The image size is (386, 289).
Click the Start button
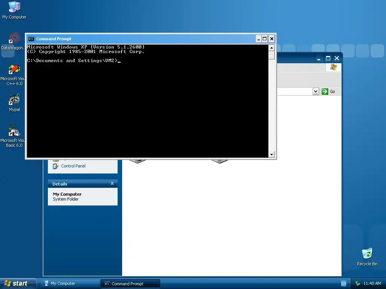tap(17, 283)
